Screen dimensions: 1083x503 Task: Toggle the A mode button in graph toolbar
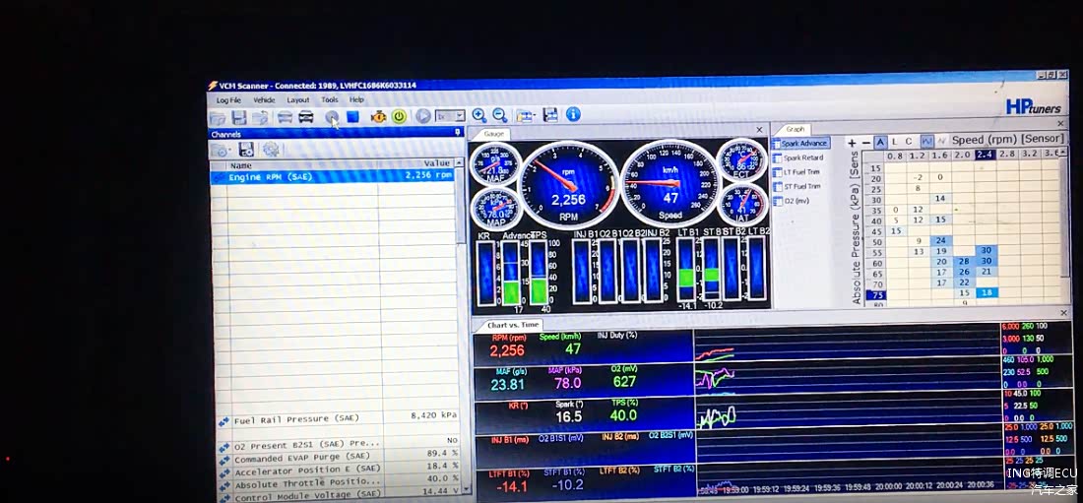click(x=880, y=142)
